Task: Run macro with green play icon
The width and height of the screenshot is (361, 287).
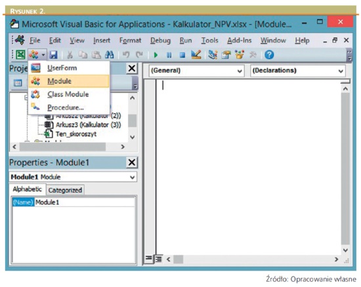Action: click(x=156, y=55)
